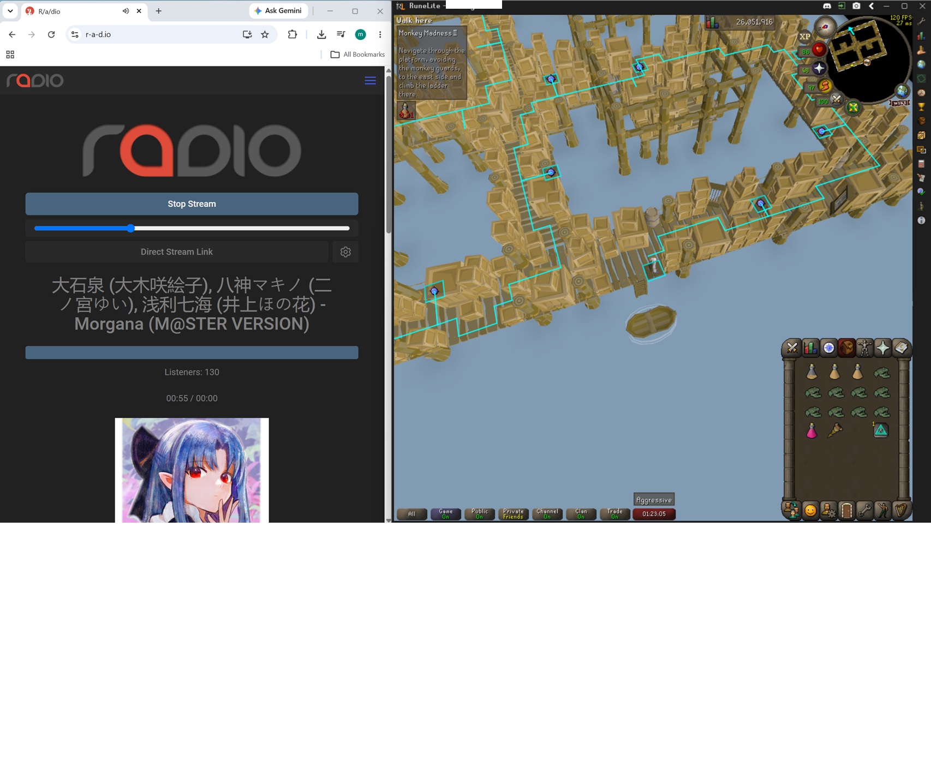Click the Hitpoints heart orb
Viewport: 931px width, 760px height.
tap(819, 50)
